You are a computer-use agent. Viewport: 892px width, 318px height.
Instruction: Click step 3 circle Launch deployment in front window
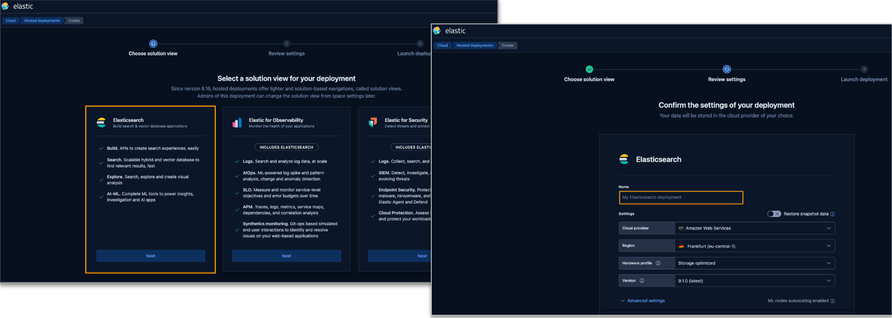click(864, 69)
